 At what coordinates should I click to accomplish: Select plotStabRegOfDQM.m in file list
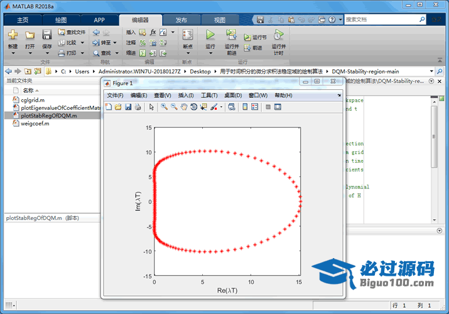49,116
